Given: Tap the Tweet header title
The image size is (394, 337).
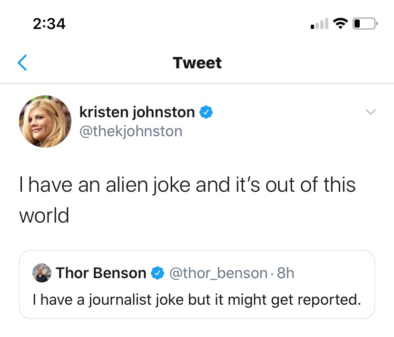Looking at the screenshot, I should [x=197, y=63].
